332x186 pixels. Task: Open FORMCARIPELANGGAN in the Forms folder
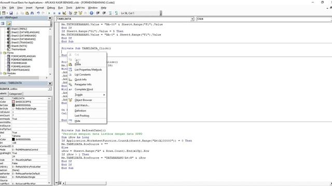pos(23,56)
